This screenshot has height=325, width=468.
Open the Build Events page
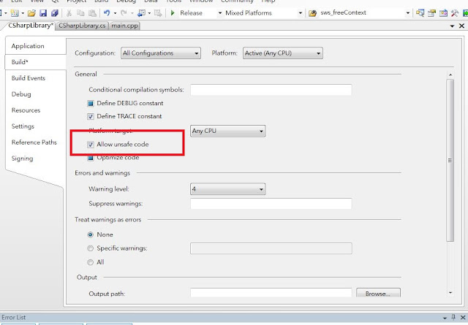[x=29, y=78]
